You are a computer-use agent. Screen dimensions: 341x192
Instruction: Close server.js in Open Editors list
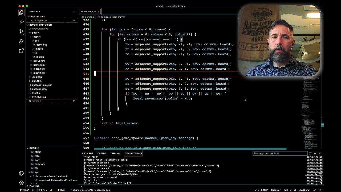click(x=32, y=21)
